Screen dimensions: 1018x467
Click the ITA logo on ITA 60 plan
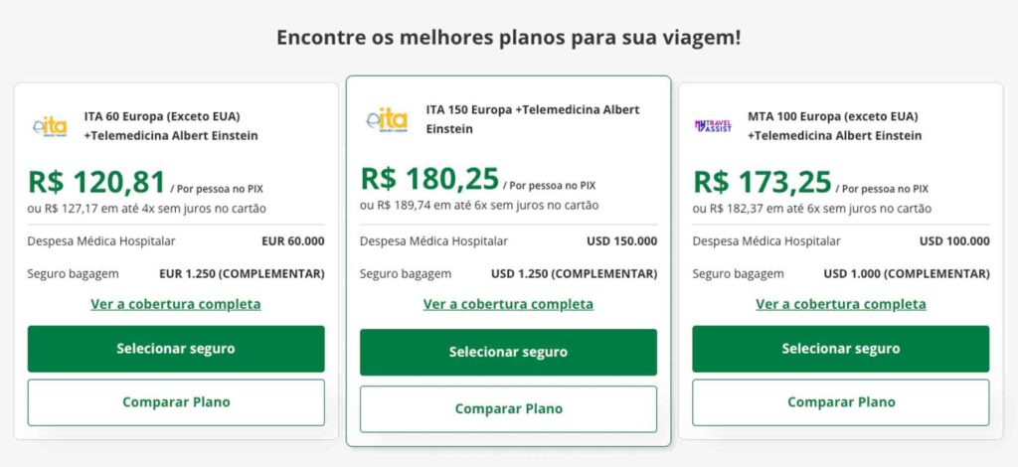click(50, 126)
